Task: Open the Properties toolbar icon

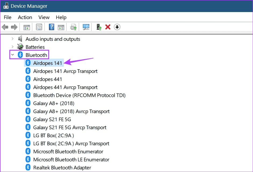Action: 39,27
